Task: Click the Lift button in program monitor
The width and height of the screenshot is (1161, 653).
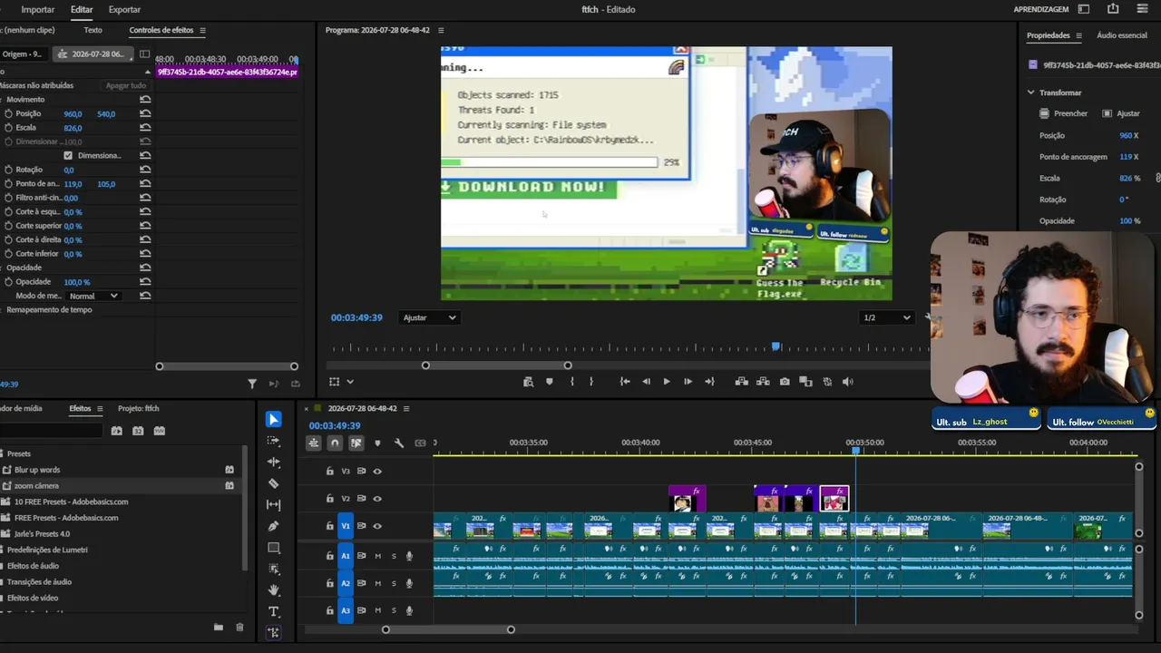Action: [x=741, y=382]
